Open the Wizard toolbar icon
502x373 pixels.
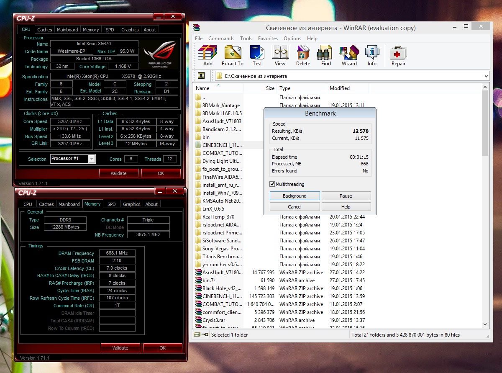tap(349, 56)
